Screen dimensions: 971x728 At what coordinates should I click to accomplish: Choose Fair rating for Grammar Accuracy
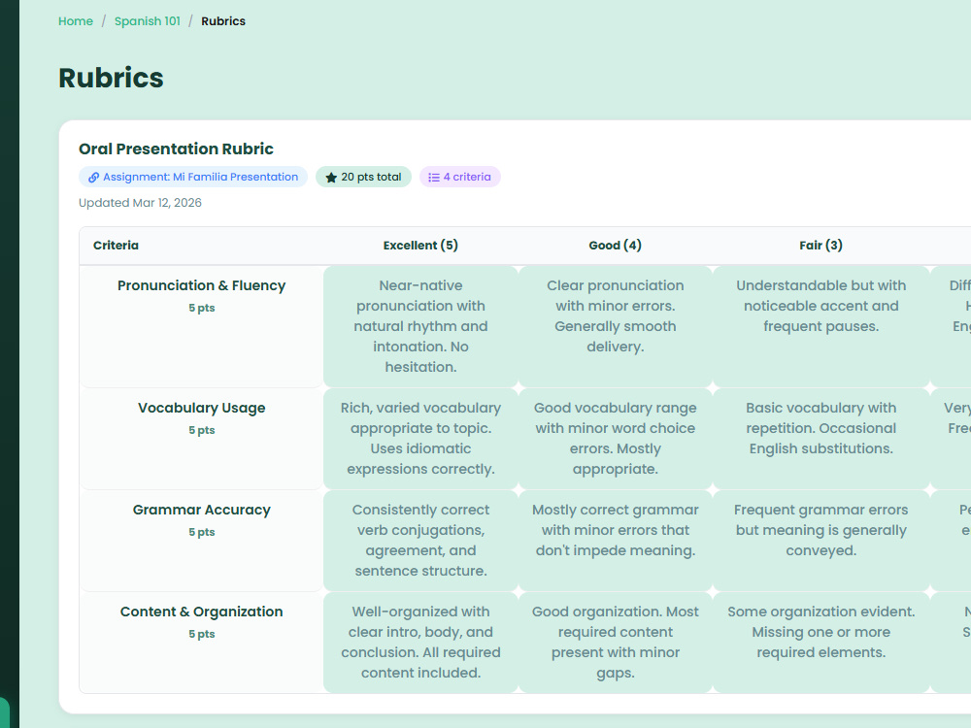coord(820,541)
